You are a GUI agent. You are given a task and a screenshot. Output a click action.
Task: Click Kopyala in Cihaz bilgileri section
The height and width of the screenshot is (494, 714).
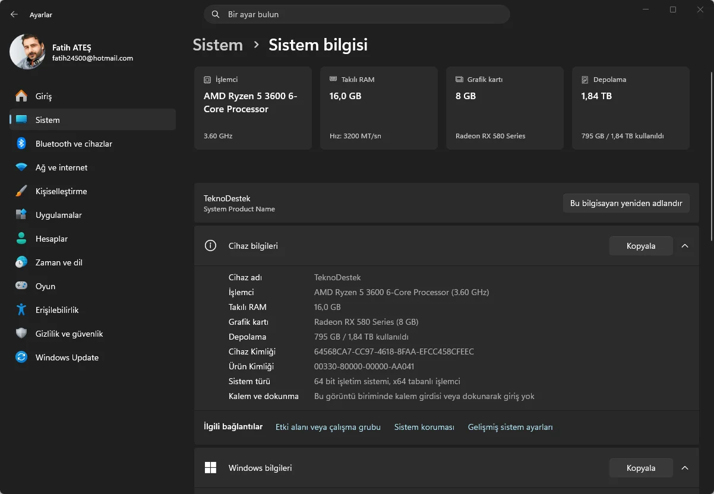[x=641, y=246]
